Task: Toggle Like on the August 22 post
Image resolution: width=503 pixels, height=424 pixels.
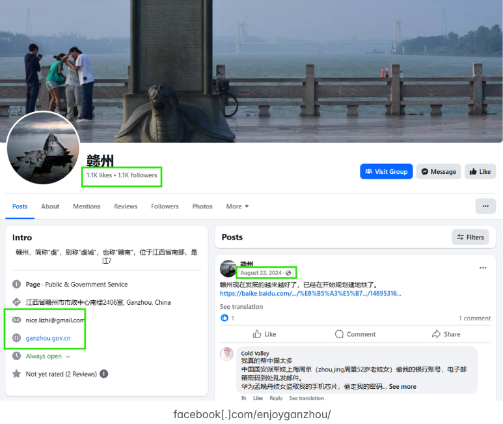Action: click(264, 334)
